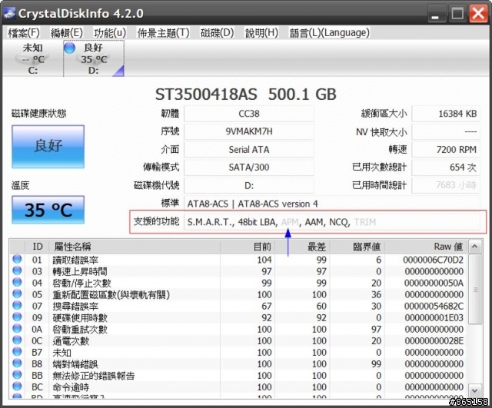This screenshot has height=408, width=492.
Task: Click the power on hours field 7683 小時
Action: point(446,185)
